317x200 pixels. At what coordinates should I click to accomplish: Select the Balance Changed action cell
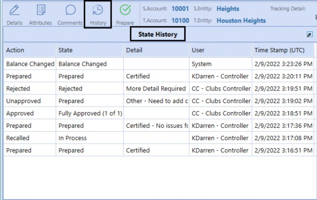click(x=30, y=64)
